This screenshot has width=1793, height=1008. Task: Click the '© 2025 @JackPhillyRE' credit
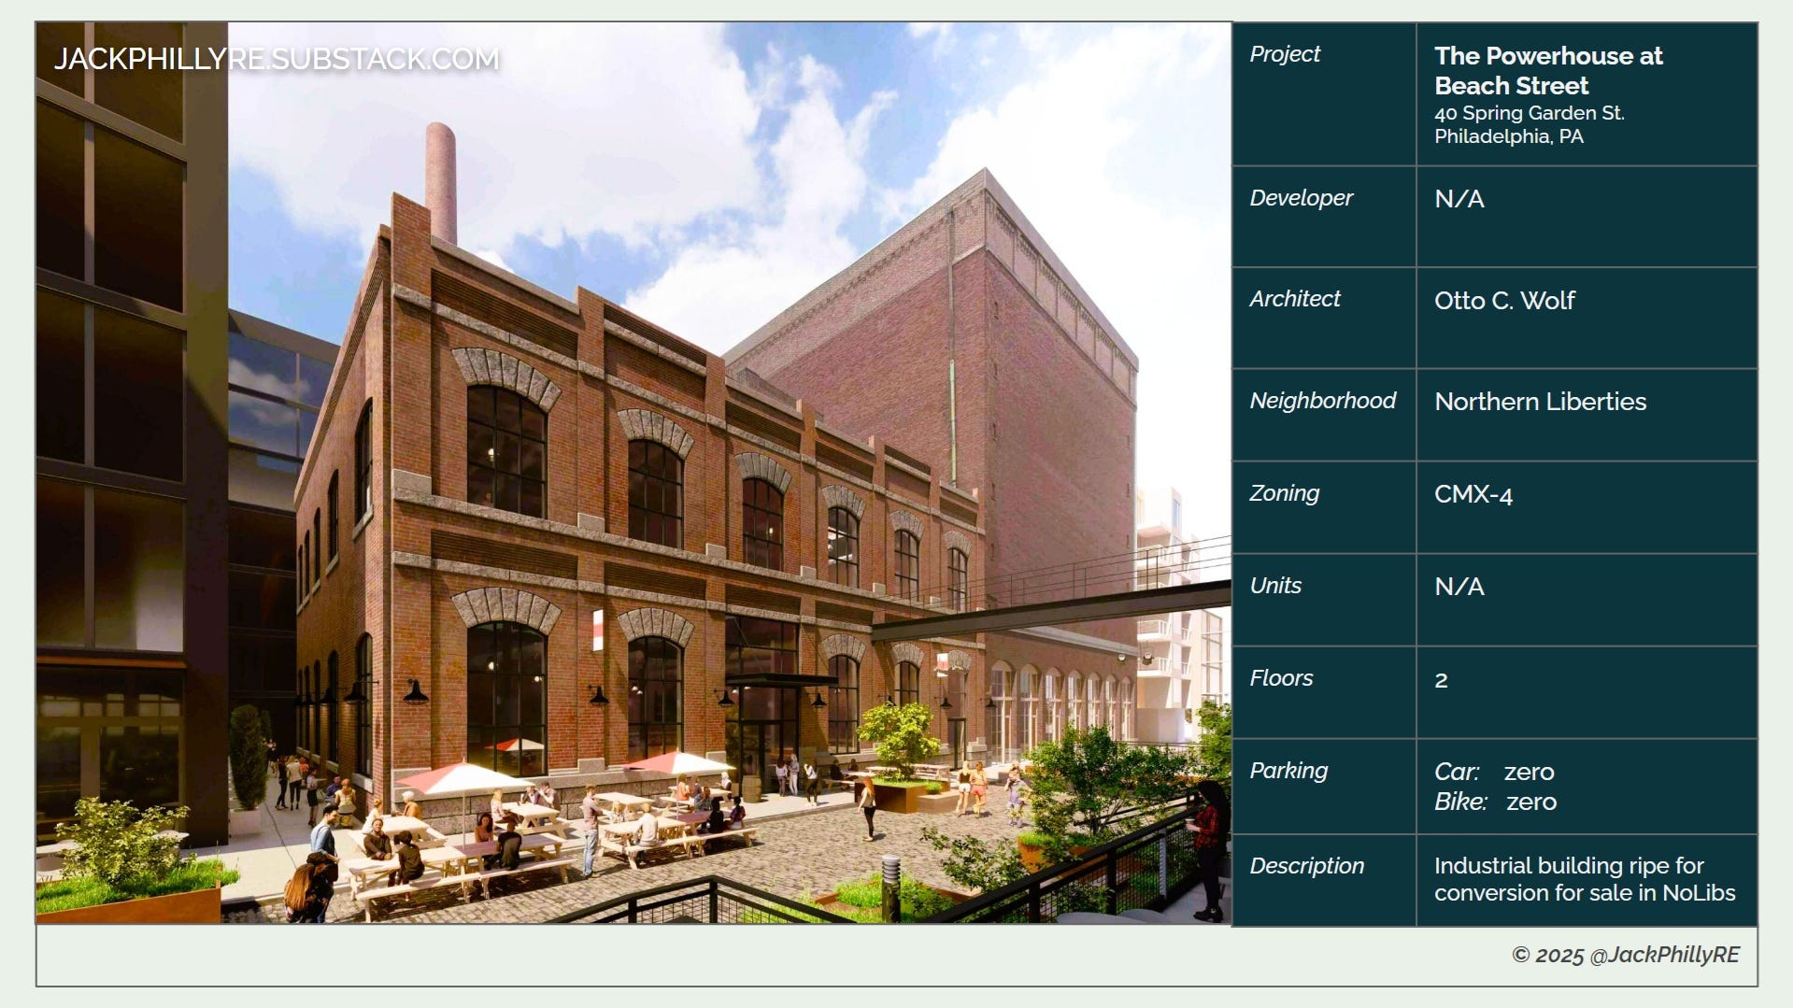(x=1626, y=955)
